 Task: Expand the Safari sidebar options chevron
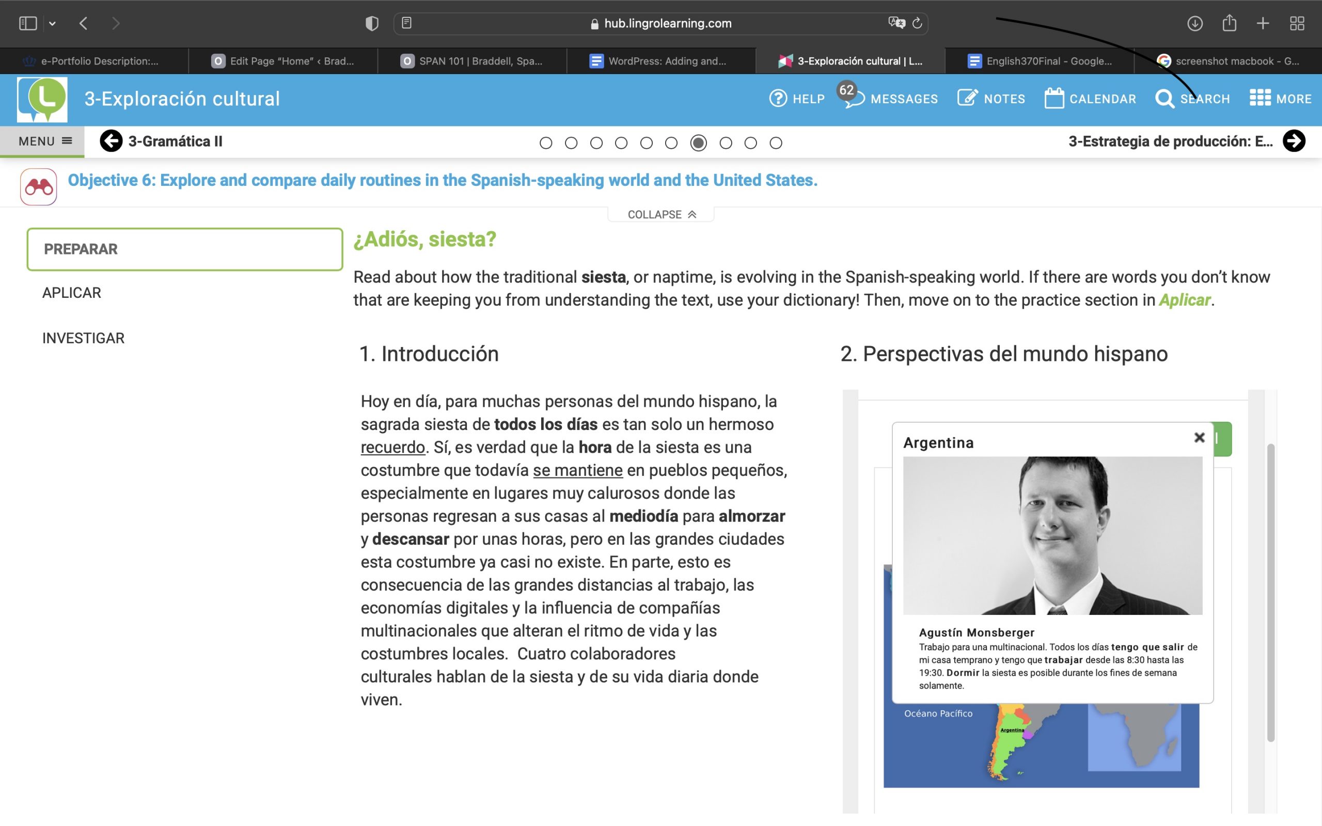point(53,24)
